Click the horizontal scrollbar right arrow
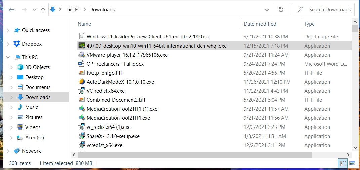The width and height of the screenshot is (360, 170). pos(348,155)
